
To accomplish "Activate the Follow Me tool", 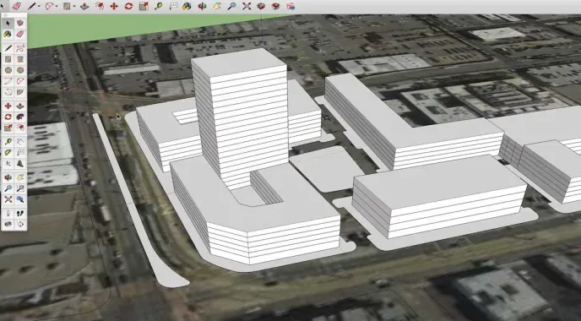I will pos(20,117).
